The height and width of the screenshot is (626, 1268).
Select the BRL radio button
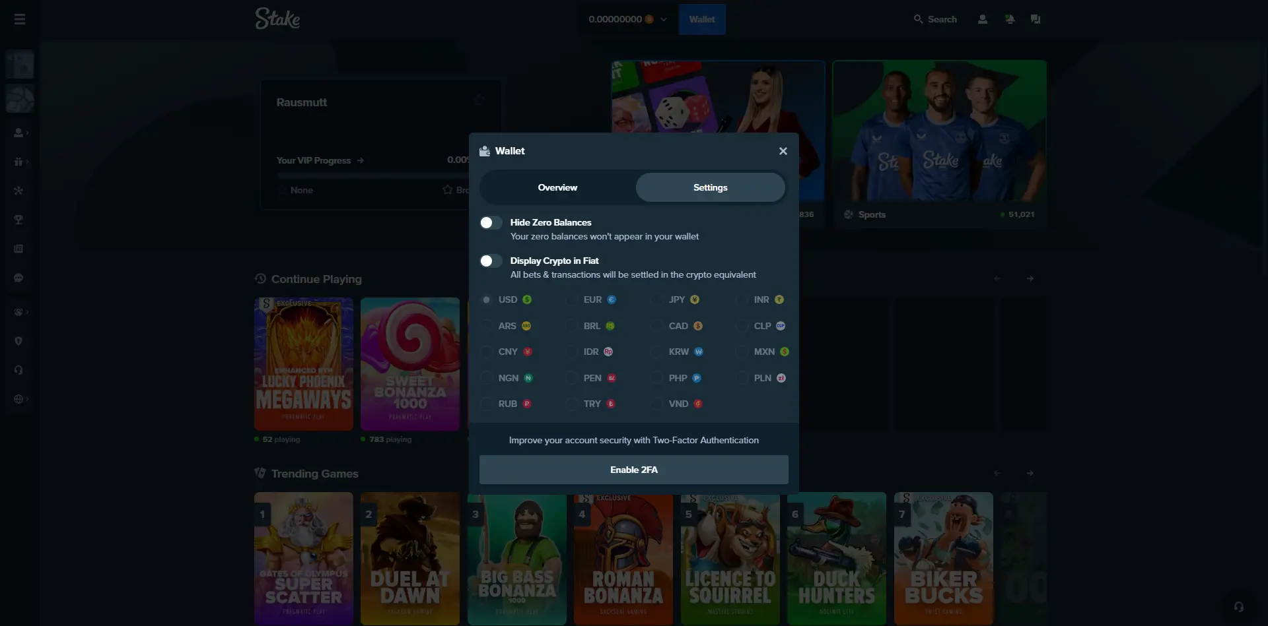[x=572, y=326]
